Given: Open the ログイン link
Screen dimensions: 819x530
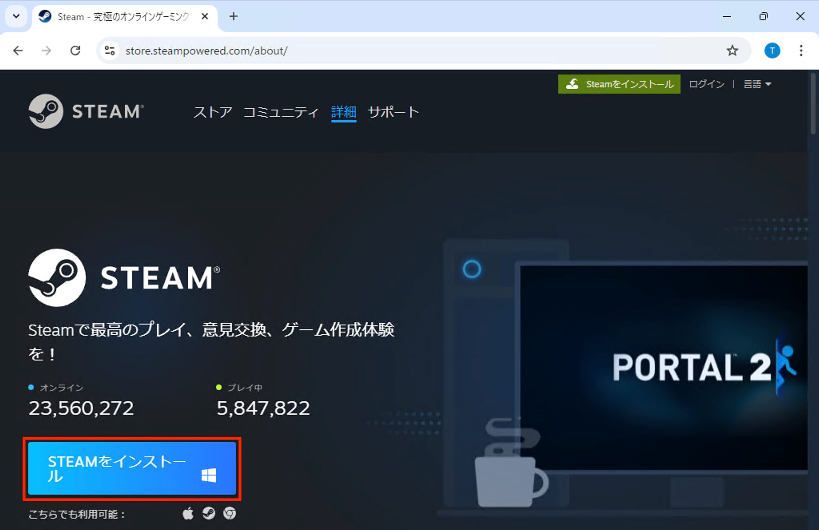Looking at the screenshot, I should click(705, 84).
